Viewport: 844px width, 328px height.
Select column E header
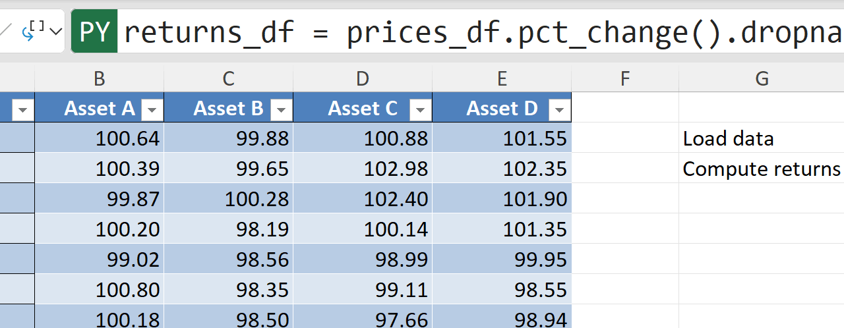502,79
